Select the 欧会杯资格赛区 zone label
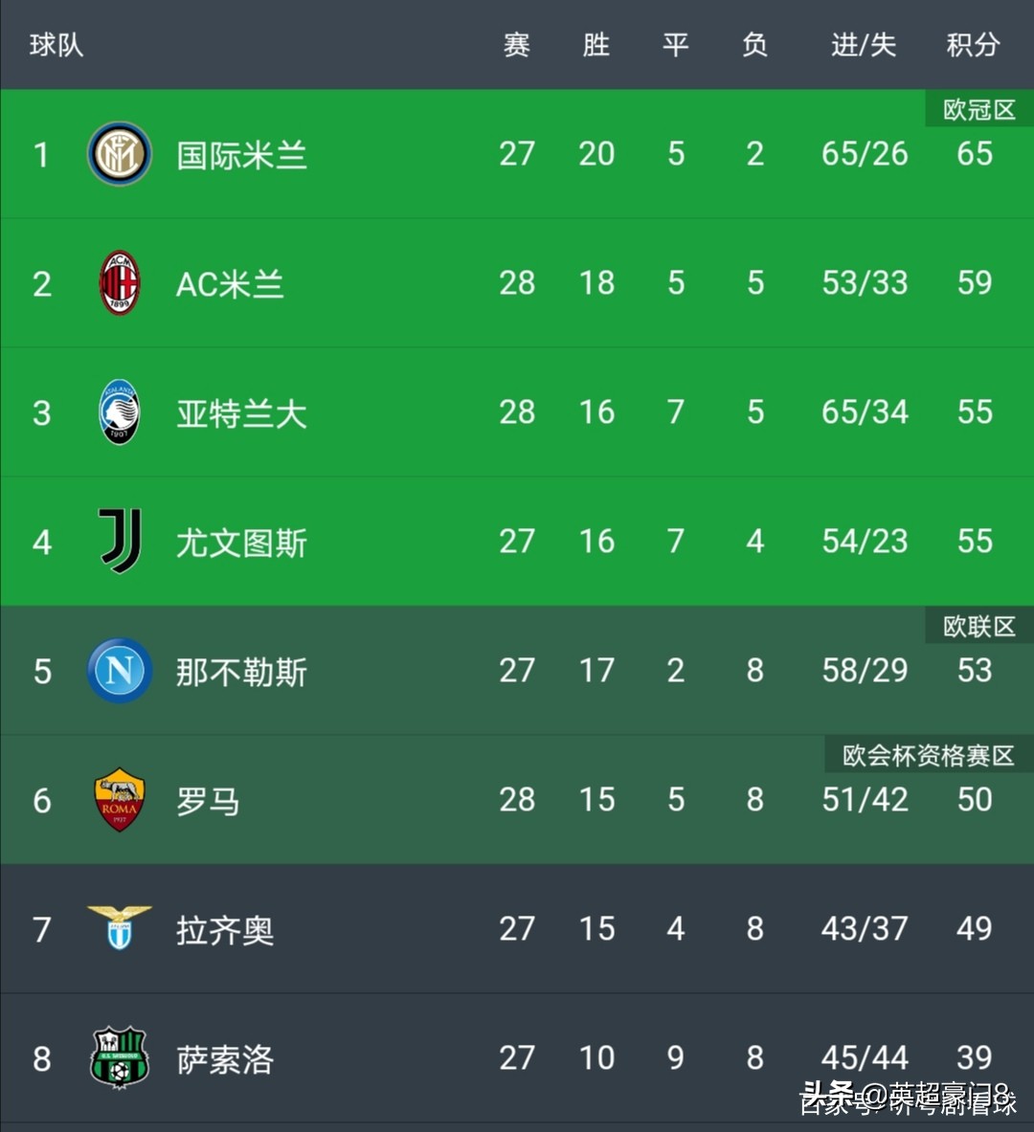Image resolution: width=1034 pixels, height=1132 pixels. [x=929, y=756]
